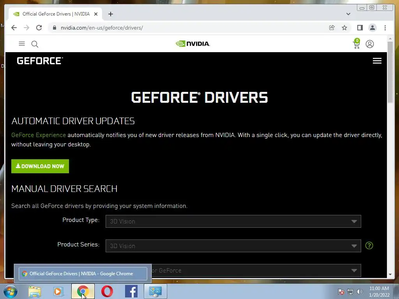This screenshot has width=399, height=299.
Task: Open the network tray icon
Action: pos(350,292)
